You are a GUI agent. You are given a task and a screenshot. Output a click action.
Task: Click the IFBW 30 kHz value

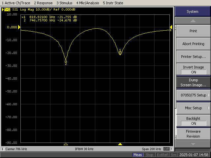pos(84,149)
